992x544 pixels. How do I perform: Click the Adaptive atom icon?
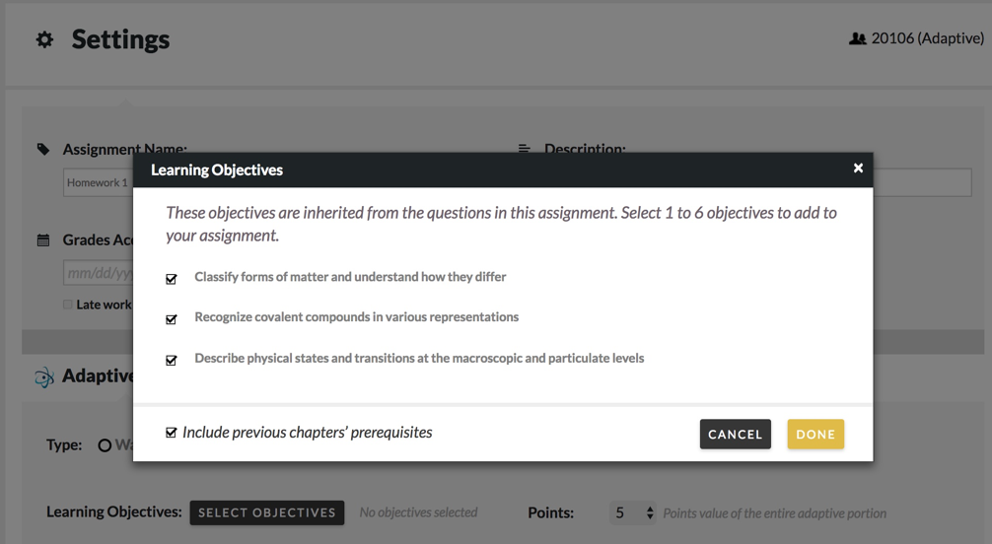[x=43, y=376]
